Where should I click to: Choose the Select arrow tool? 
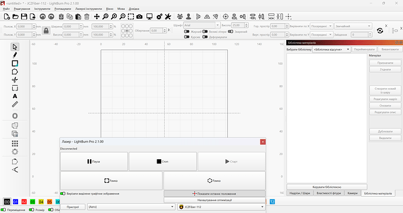pos(15,47)
